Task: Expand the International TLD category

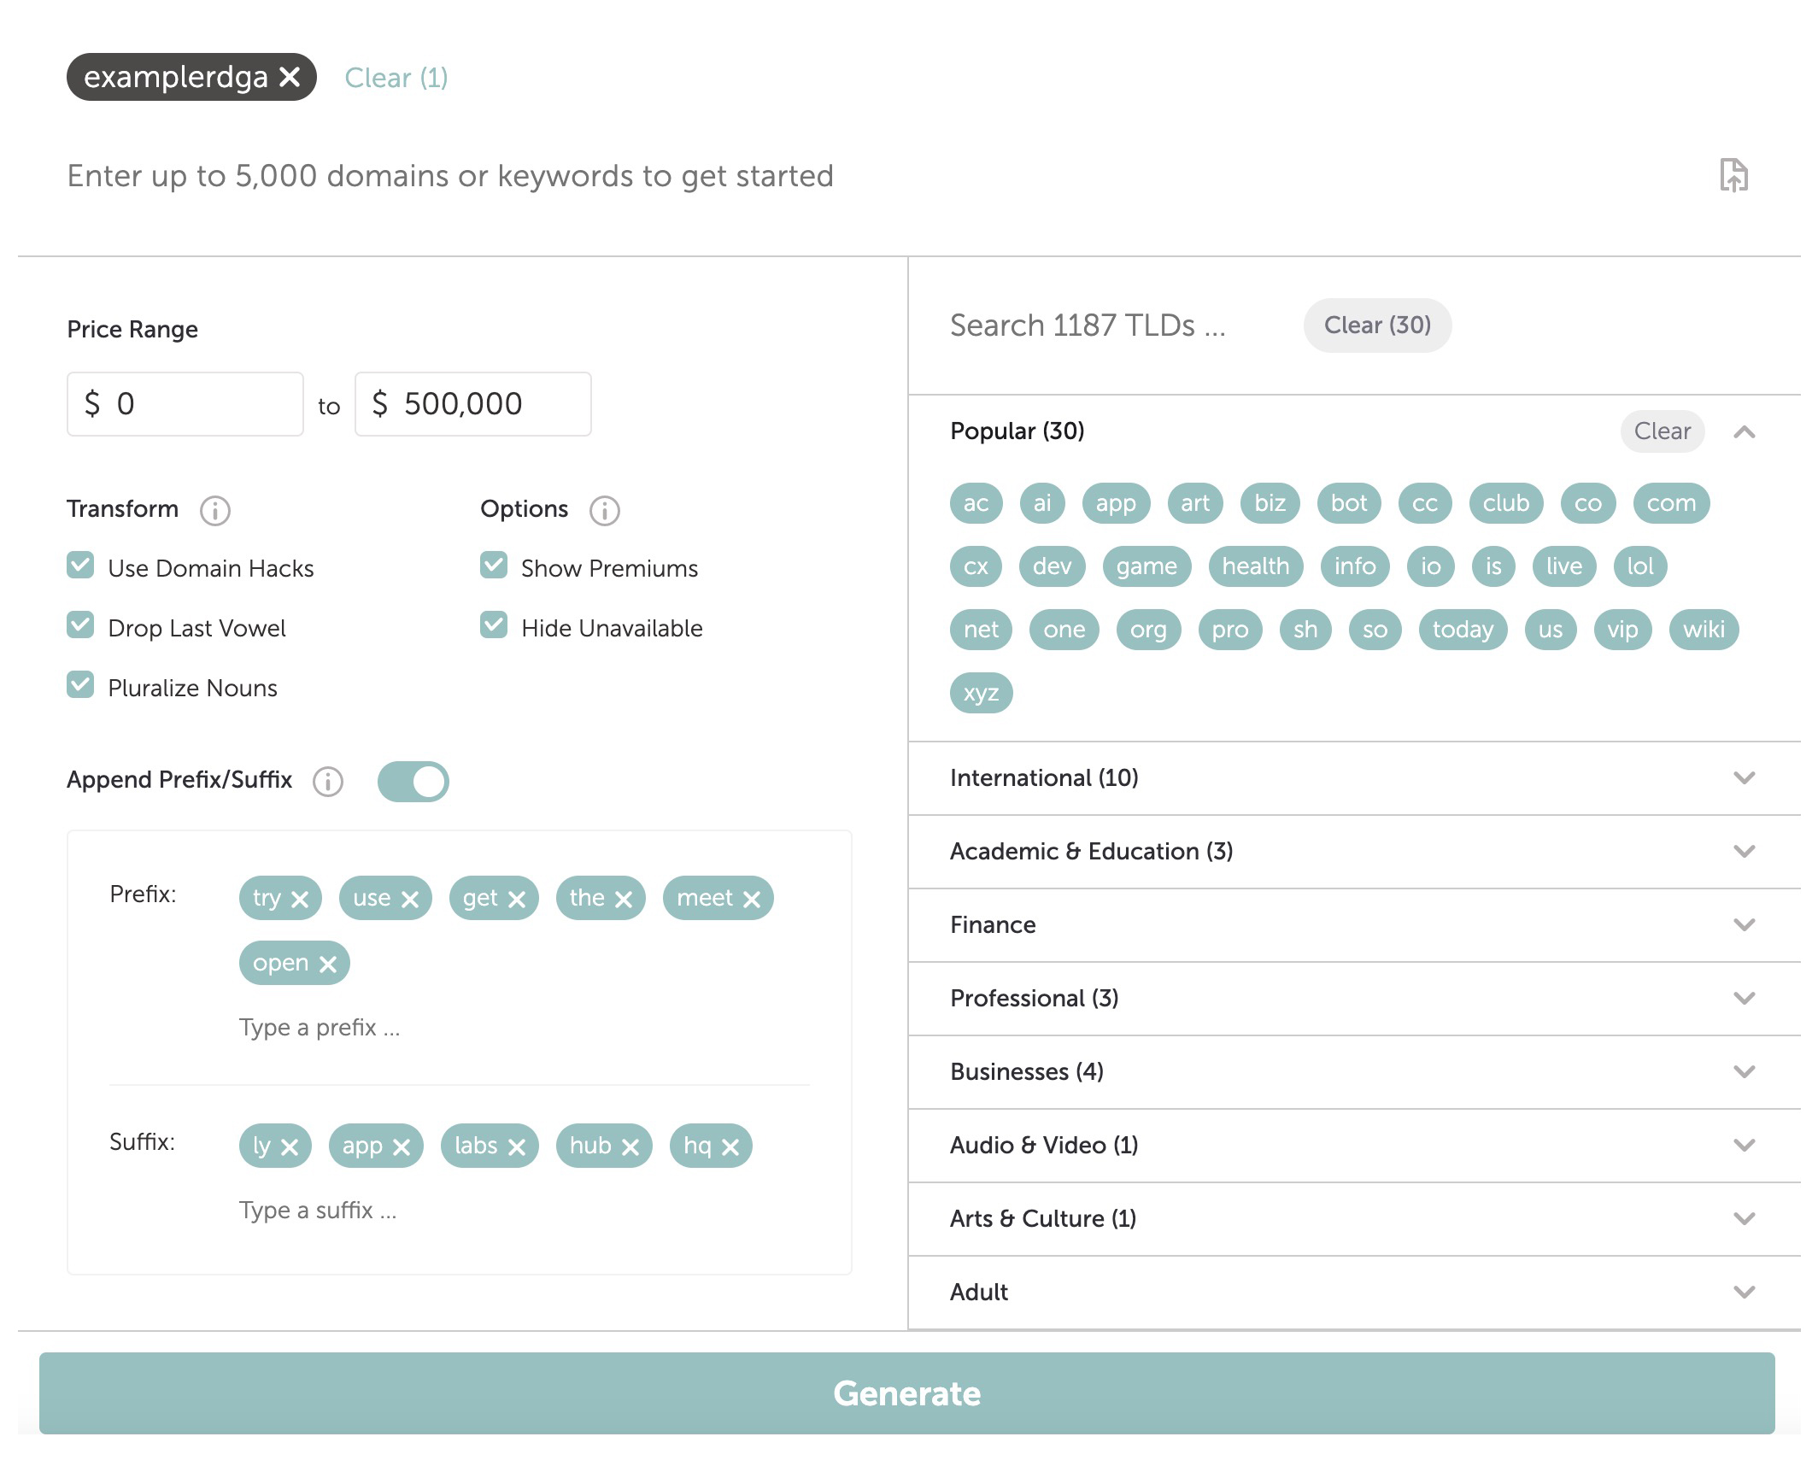Action: 1744,777
